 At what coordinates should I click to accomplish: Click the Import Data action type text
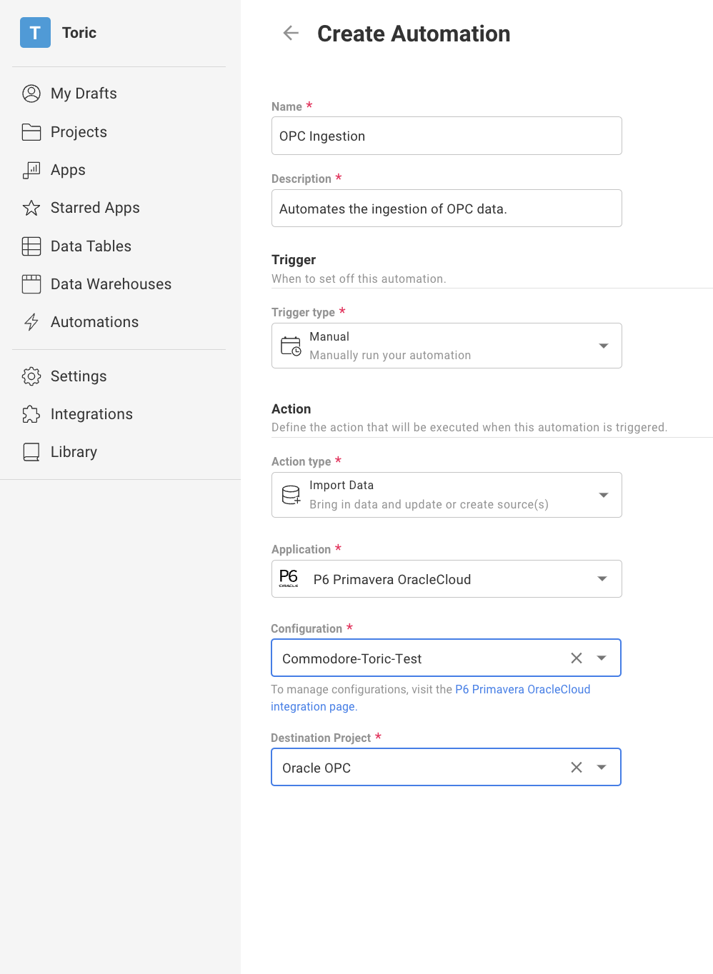[341, 486]
